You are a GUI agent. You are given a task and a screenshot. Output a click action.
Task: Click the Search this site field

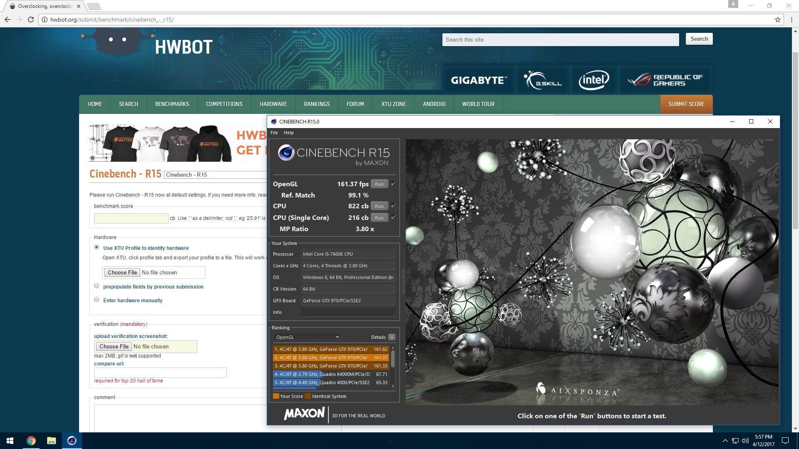point(561,39)
